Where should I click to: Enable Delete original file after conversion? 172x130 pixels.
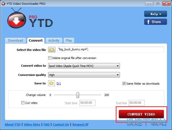coord(50,58)
